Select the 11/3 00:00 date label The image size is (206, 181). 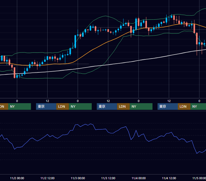[78, 178]
